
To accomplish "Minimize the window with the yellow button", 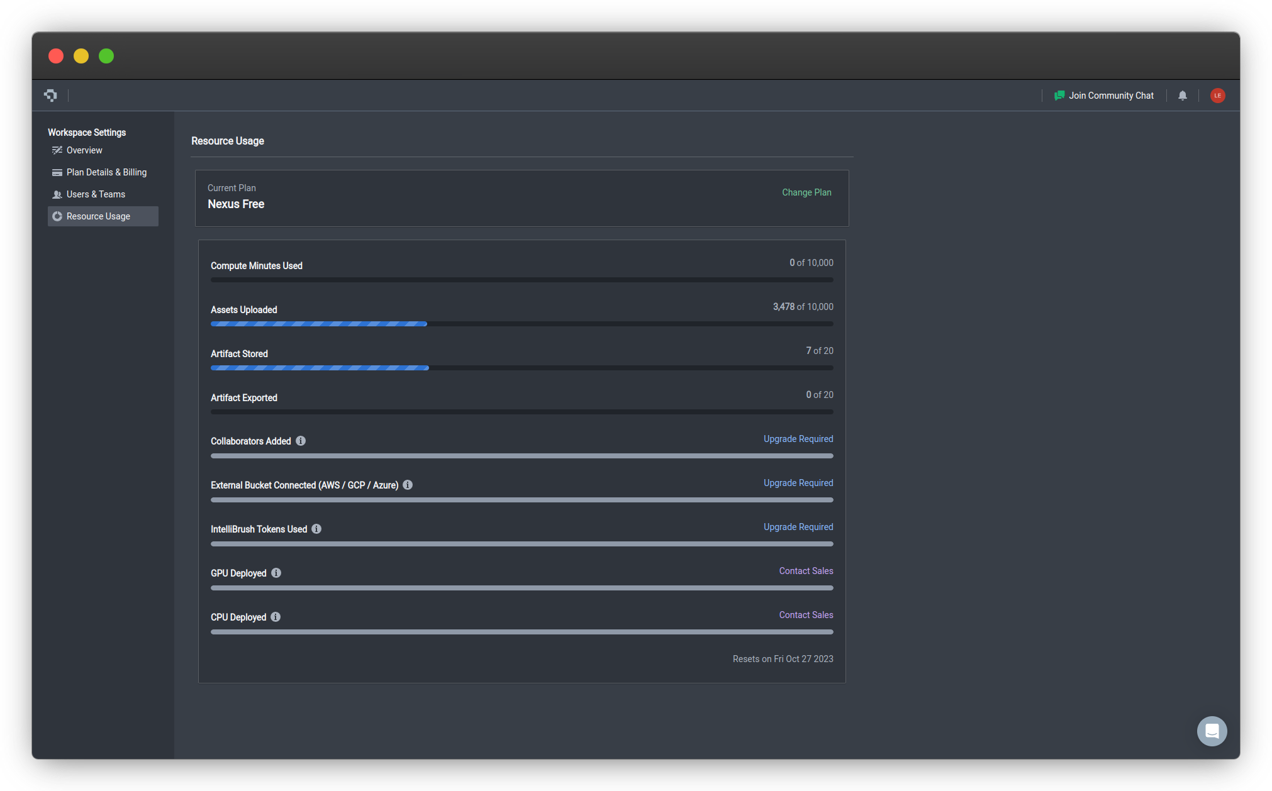I will tap(81, 56).
